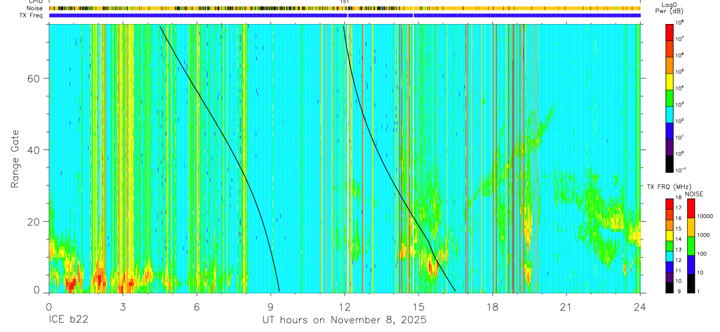This screenshot has height=332, width=720.
Task: Pick the green 100–1000 NOISE colorbar segment
Action: [x=691, y=246]
